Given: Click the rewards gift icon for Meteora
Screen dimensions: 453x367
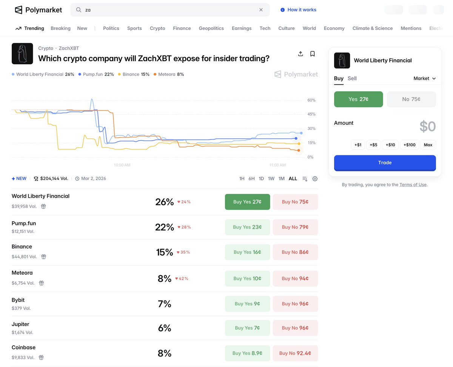Looking at the screenshot, I should coord(42,283).
